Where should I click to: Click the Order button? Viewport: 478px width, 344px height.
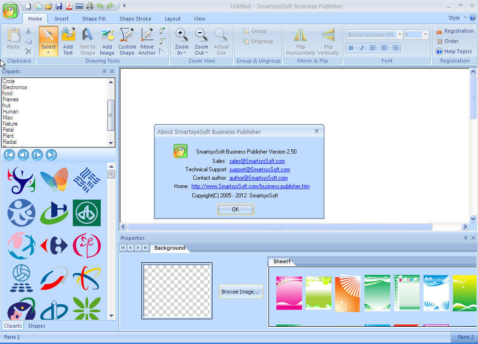[448, 41]
